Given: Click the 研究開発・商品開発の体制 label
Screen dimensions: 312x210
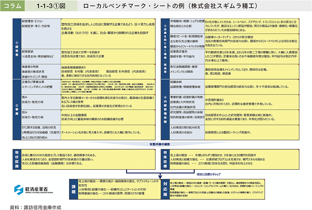Looking at the screenshot, I should (x=186, y=112).
